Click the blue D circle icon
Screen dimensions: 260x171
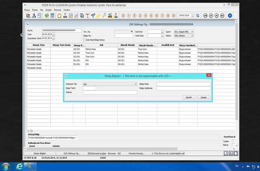[x=230, y=16]
